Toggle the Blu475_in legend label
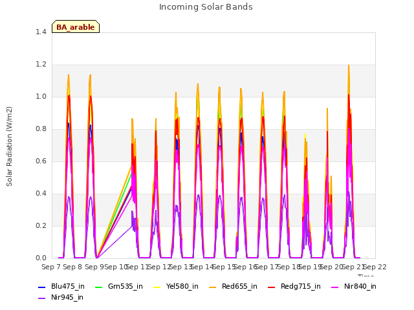The width and height of the screenshot is (414, 310). (68, 287)
